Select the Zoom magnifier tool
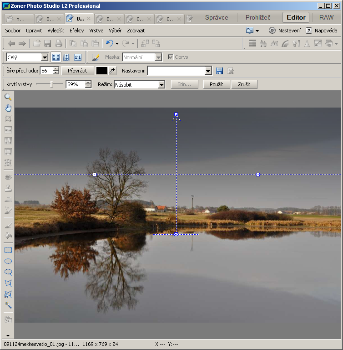The width and height of the screenshot is (343, 350). [x=8, y=97]
